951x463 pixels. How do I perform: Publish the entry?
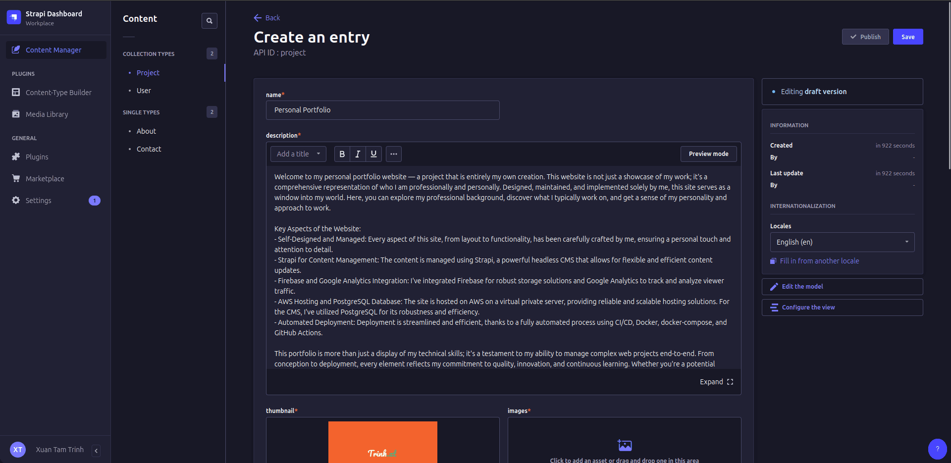[x=865, y=37]
